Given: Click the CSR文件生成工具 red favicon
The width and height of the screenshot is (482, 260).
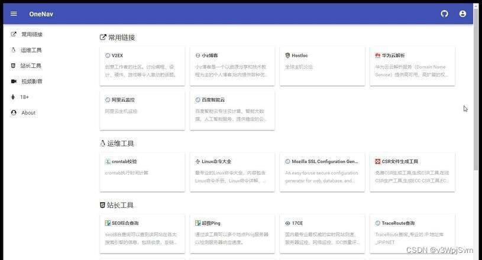Looking at the screenshot, I should coord(378,161).
